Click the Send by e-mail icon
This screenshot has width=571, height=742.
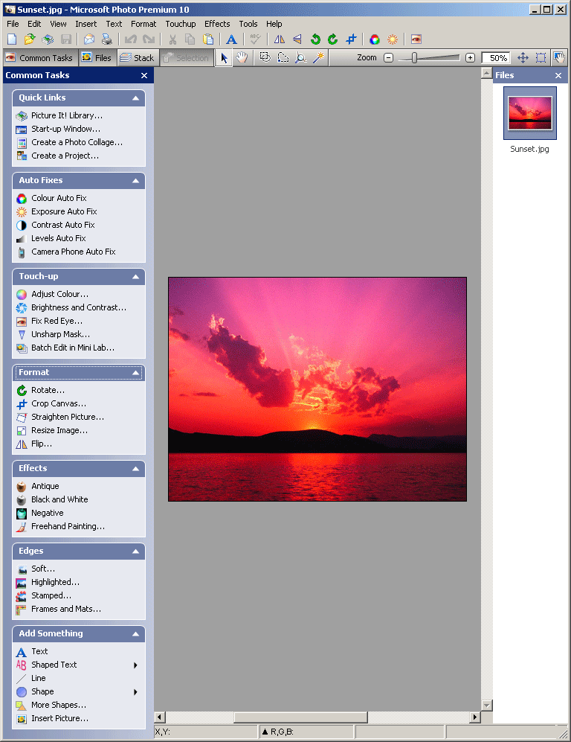(89, 39)
